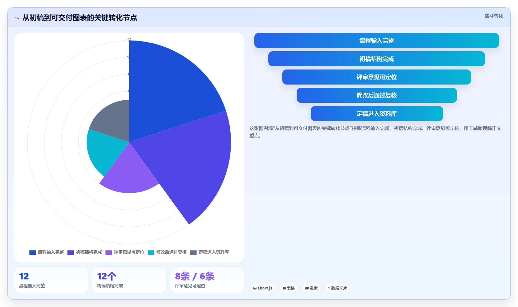Image resolution: width=518 pixels, height=307 pixels.
Task: Click the 初稿结构完成 funnel bar
Action: [376, 59]
